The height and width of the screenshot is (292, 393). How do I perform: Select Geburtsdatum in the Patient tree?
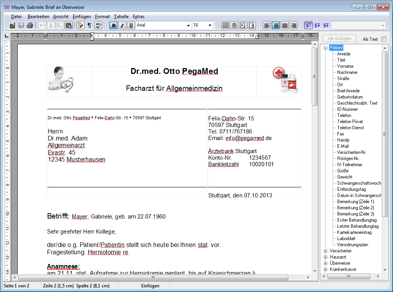(350, 97)
